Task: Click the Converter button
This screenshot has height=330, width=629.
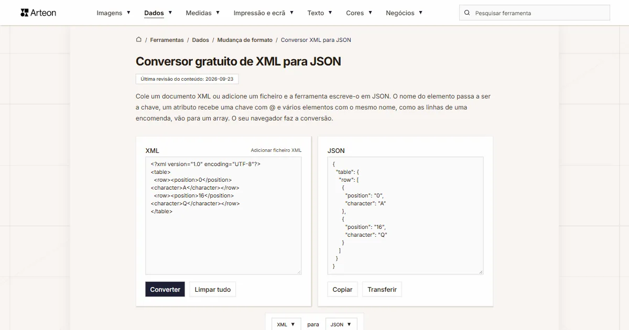Action: (x=165, y=289)
